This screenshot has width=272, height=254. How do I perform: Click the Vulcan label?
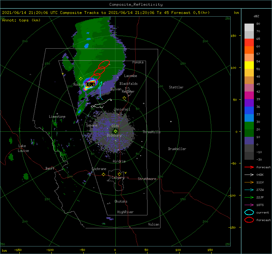[x=154, y=224]
